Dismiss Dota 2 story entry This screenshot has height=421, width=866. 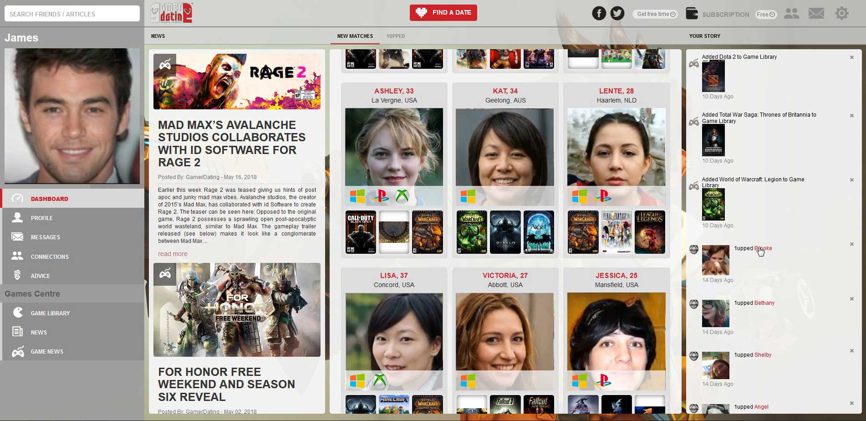[x=851, y=57]
